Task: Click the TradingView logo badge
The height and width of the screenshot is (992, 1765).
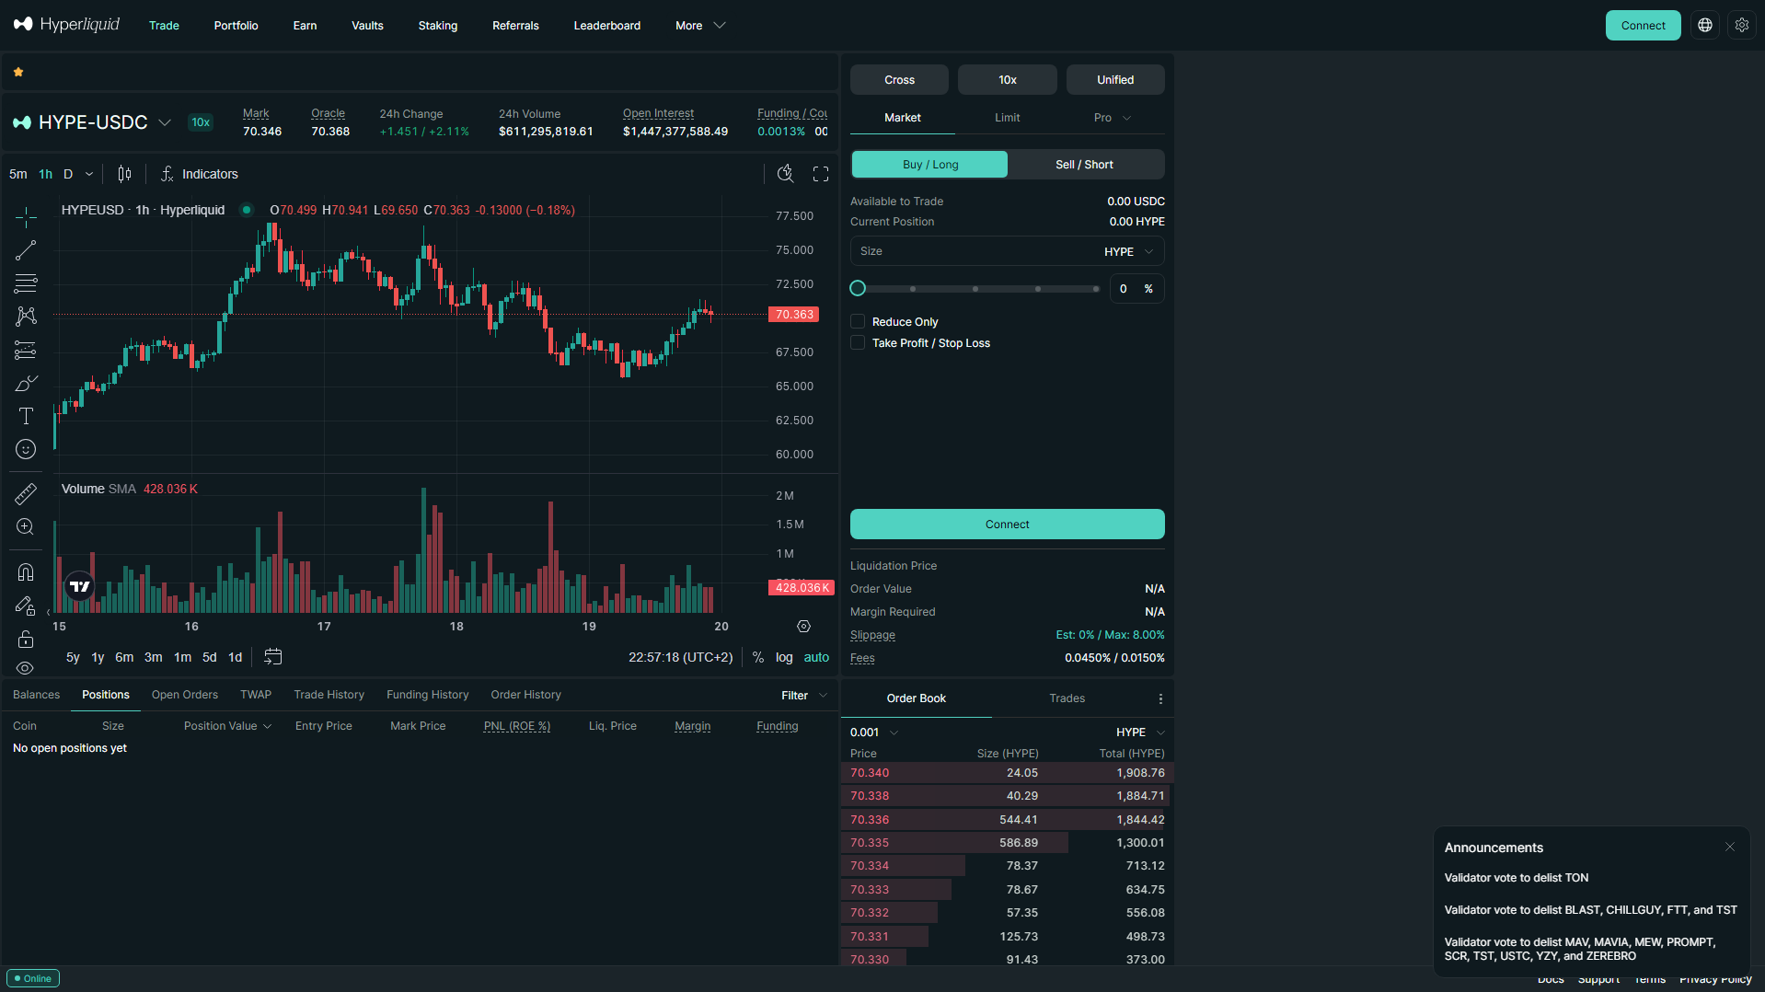Action: (x=80, y=586)
